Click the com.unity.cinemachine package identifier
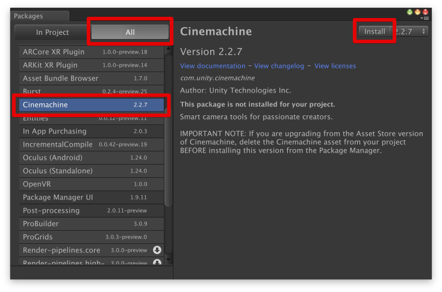442x292 pixels. (217, 78)
